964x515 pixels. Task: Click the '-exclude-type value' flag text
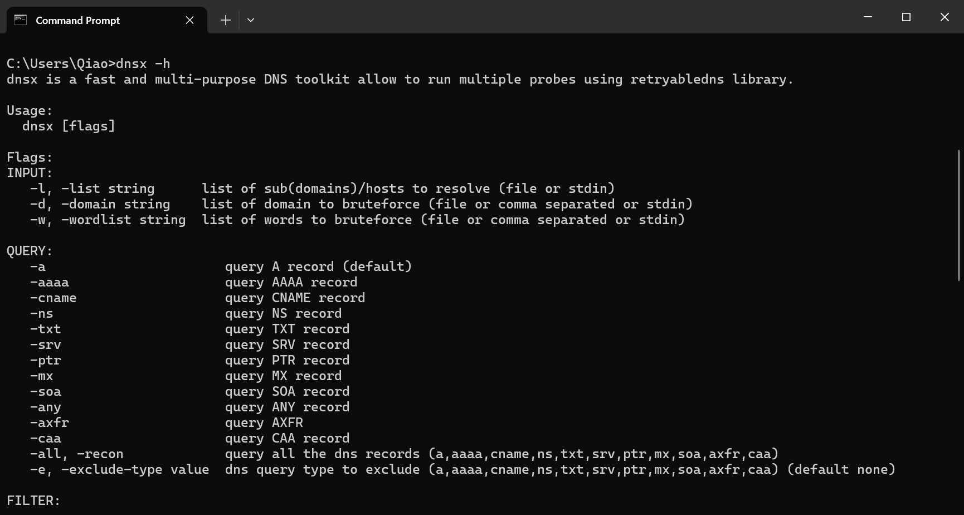point(135,470)
